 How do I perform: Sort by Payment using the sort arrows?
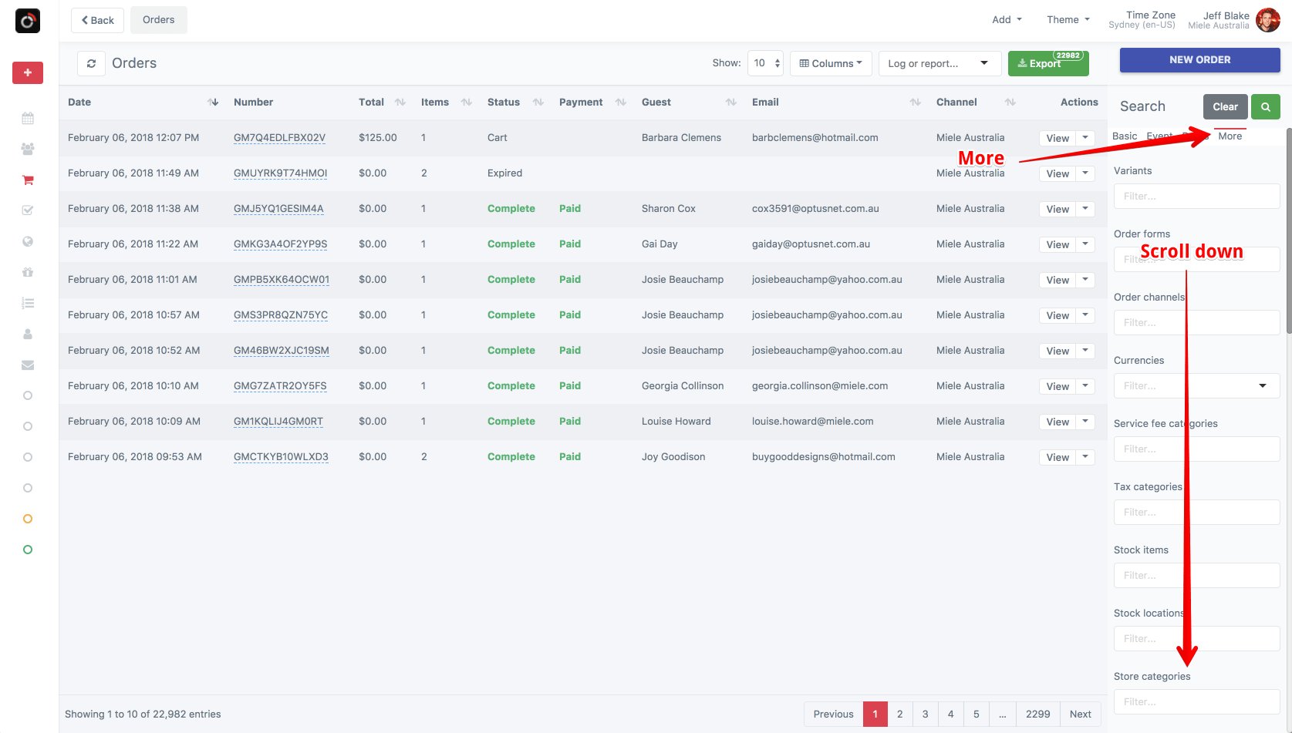(x=621, y=102)
